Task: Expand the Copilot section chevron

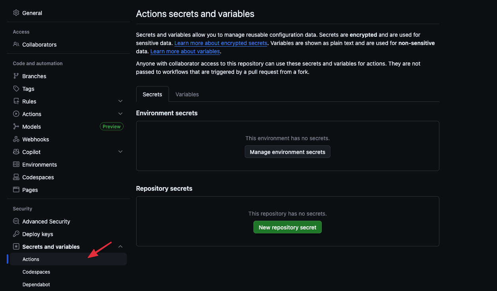Action: 120,152
